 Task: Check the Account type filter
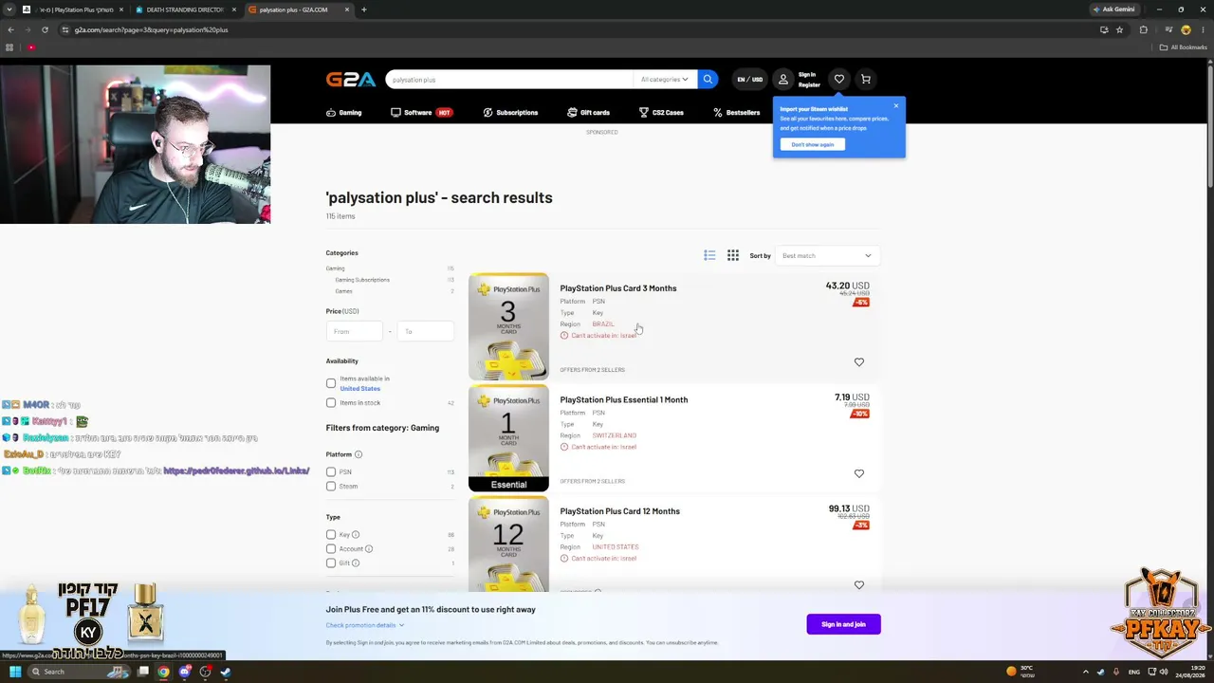pos(331,549)
